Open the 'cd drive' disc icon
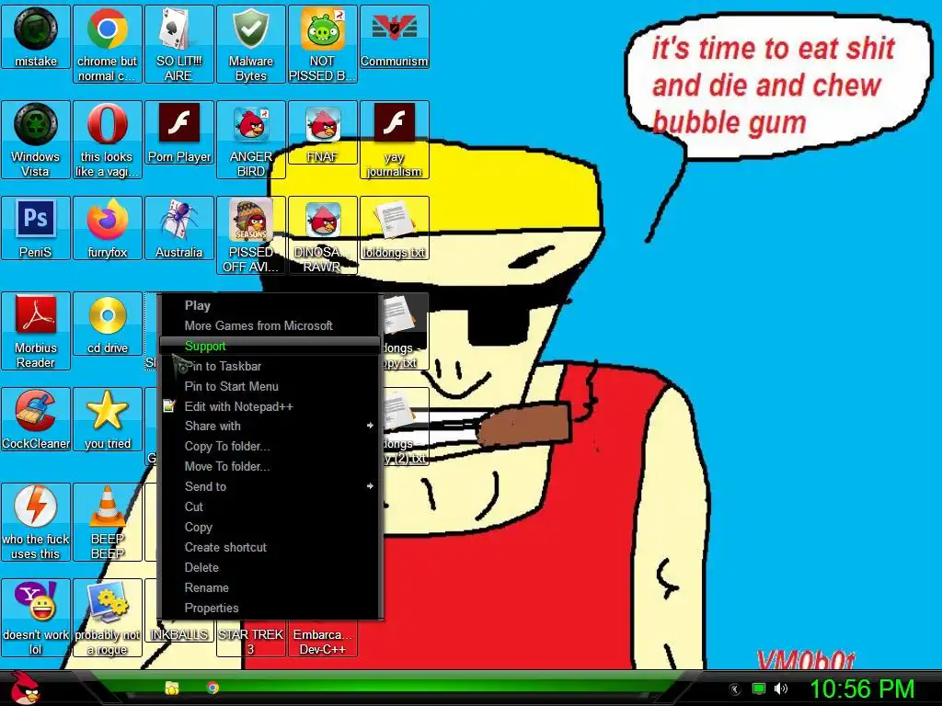Screen dimensions: 942x706 (107, 324)
